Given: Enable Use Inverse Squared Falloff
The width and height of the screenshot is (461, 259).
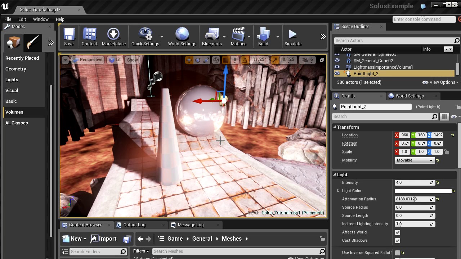Looking at the screenshot, I should point(398,253).
